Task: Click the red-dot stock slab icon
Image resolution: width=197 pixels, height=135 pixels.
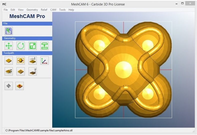Action: click(x=19, y=86)
